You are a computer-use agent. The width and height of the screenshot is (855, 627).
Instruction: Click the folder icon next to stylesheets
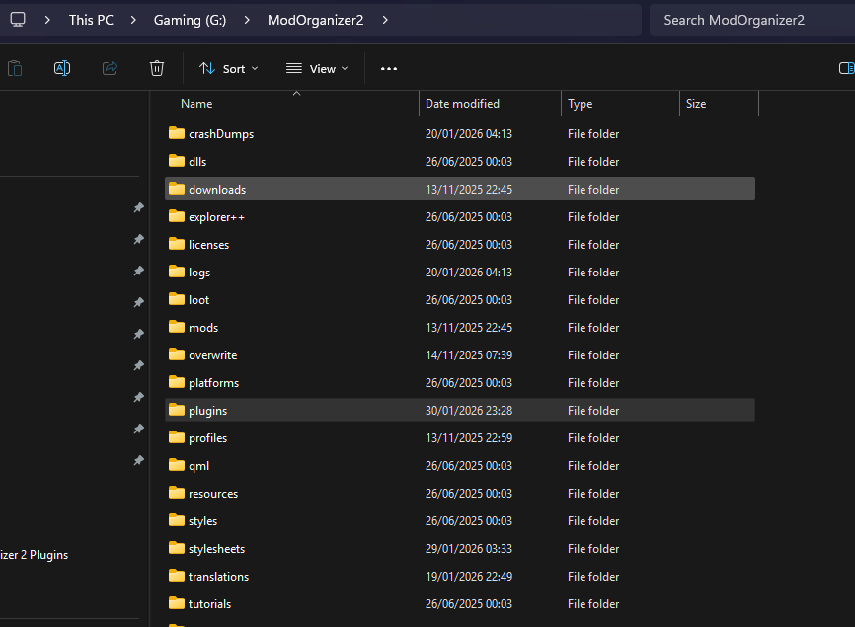[177, 548]
